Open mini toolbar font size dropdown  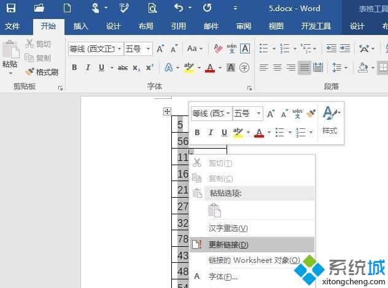point(258,114)
